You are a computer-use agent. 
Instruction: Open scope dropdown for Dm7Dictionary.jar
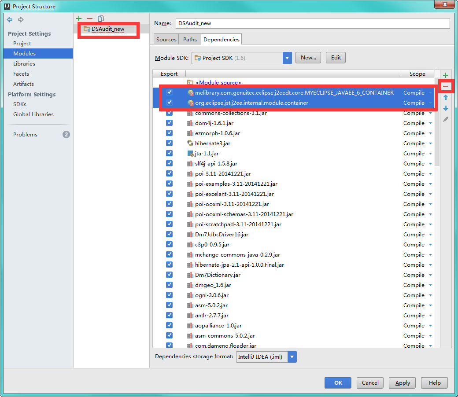click(x=431, y=275)
